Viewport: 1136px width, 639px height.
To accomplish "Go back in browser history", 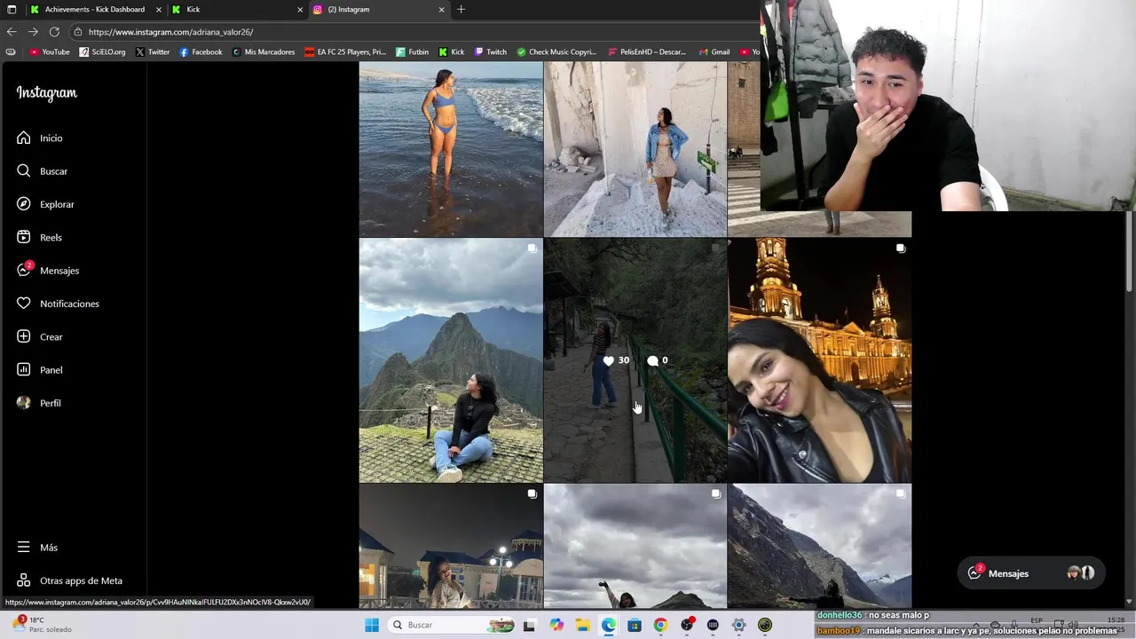I will pyautogui.click(x=12, y=32).
